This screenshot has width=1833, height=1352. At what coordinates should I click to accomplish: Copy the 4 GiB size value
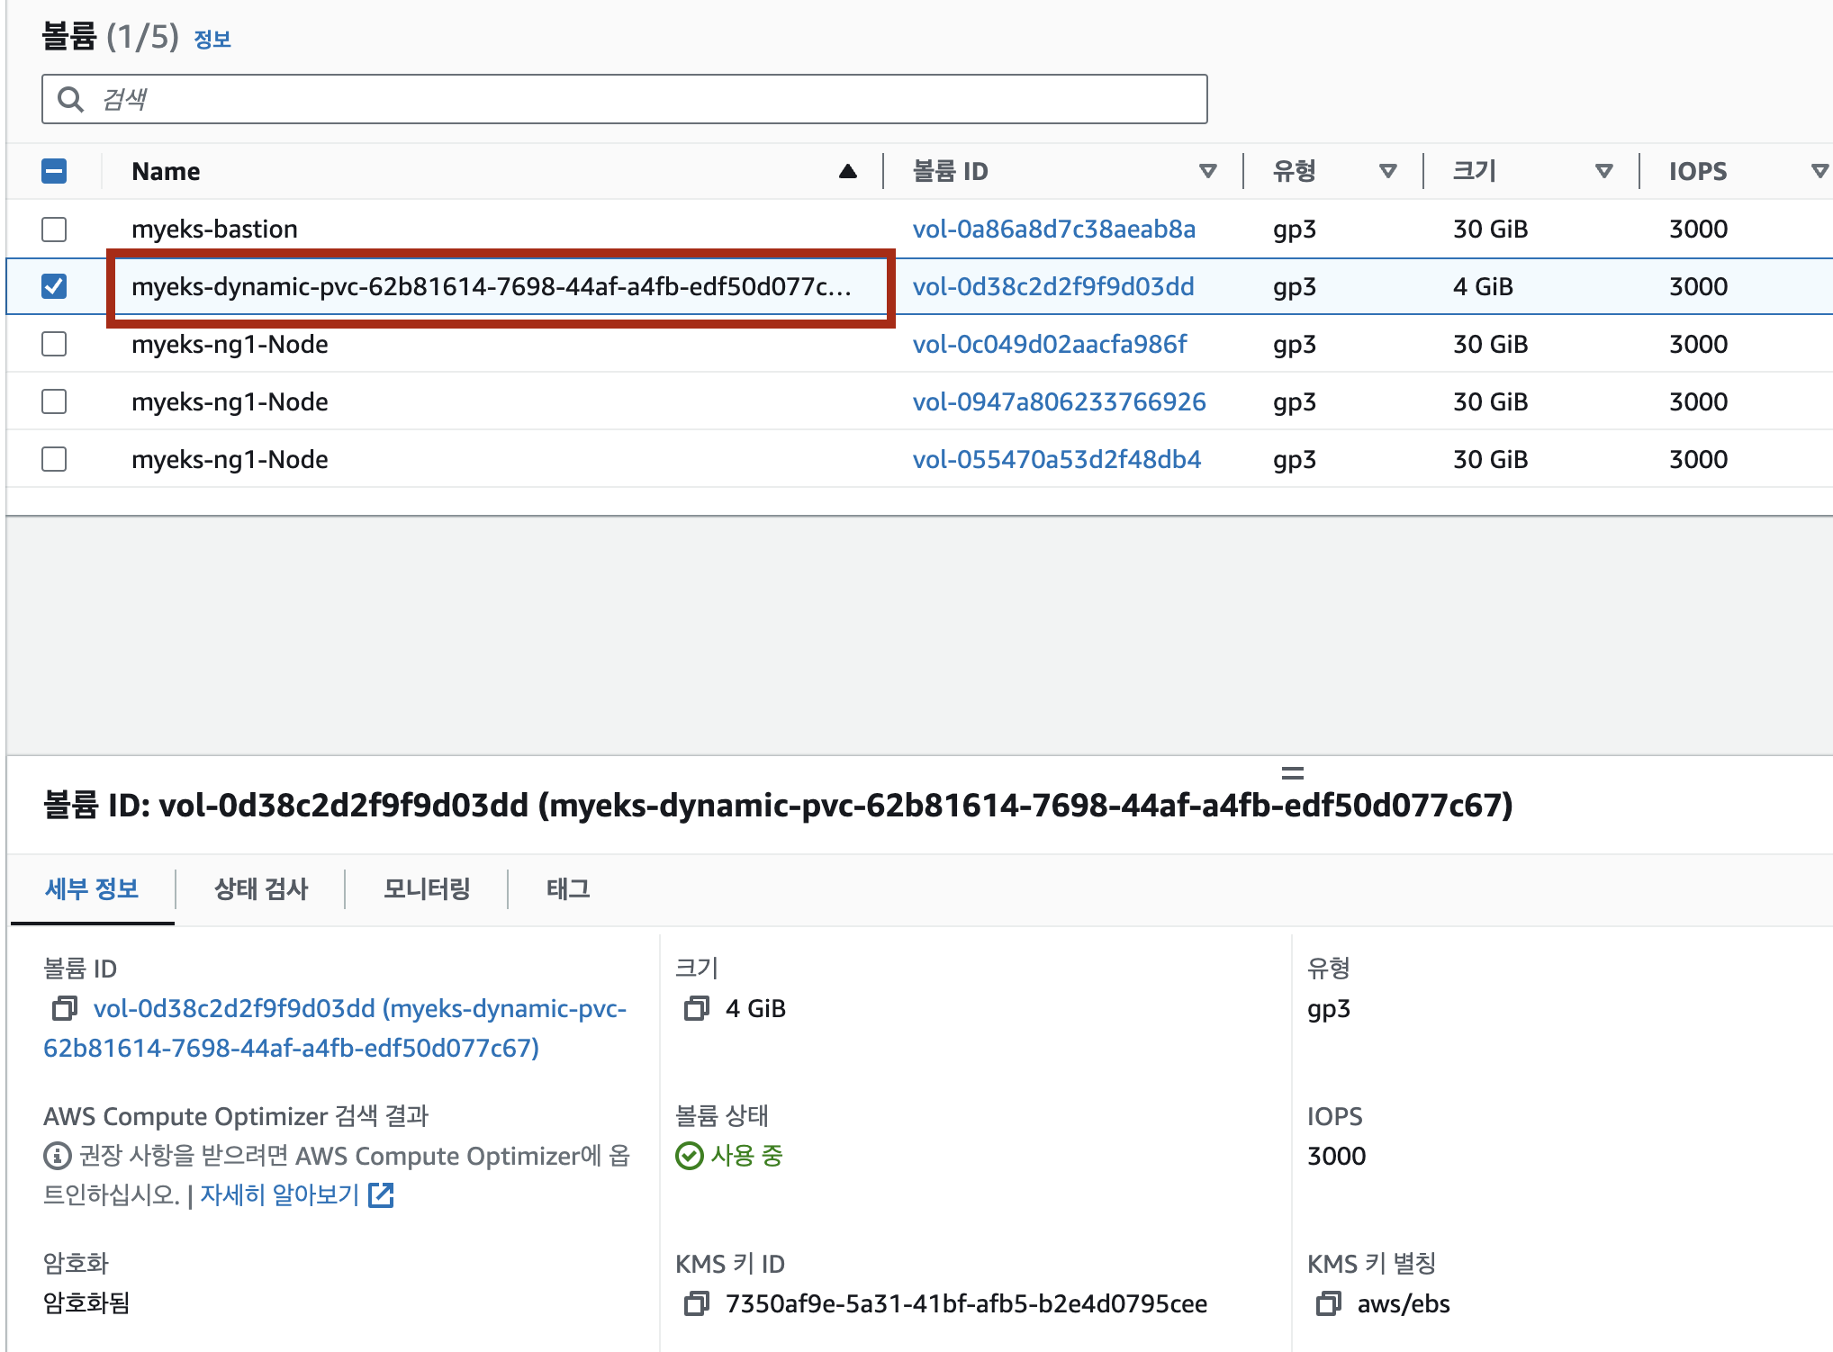click(x=696, y=1008)
